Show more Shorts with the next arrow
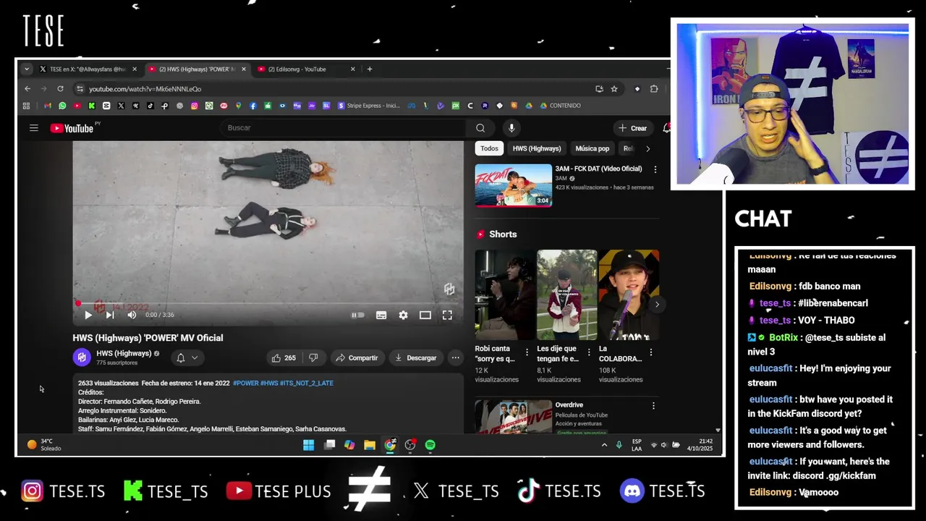926x521 pixels. [657, 305]
